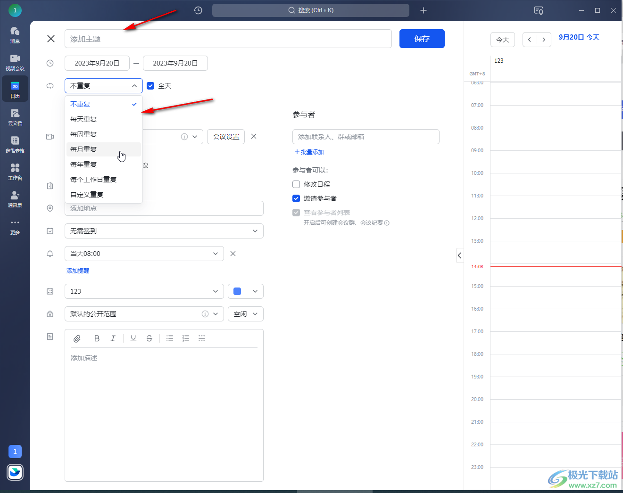The width and height of the screenshot is (623, 493).
Task: Open the 当天08:00 reminder dropdown
Action: tap(144, 254)
